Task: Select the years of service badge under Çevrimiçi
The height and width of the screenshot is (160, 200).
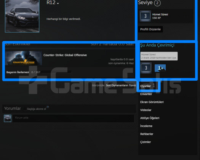Action: [x=146, y=68]
